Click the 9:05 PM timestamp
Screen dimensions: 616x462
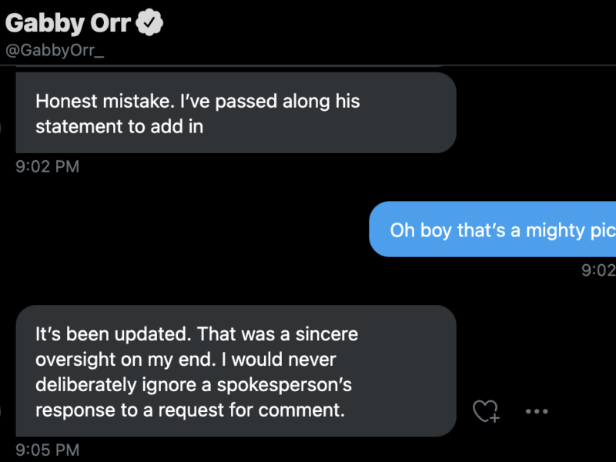(x=48, y=449)
